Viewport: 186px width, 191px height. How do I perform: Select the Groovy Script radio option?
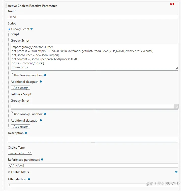click(x=10, y=29)
